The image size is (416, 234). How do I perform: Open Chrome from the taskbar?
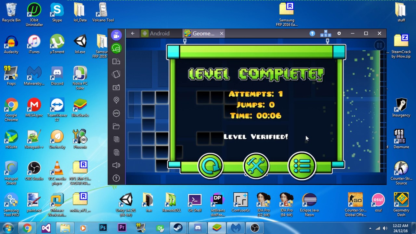pos(27,228)
